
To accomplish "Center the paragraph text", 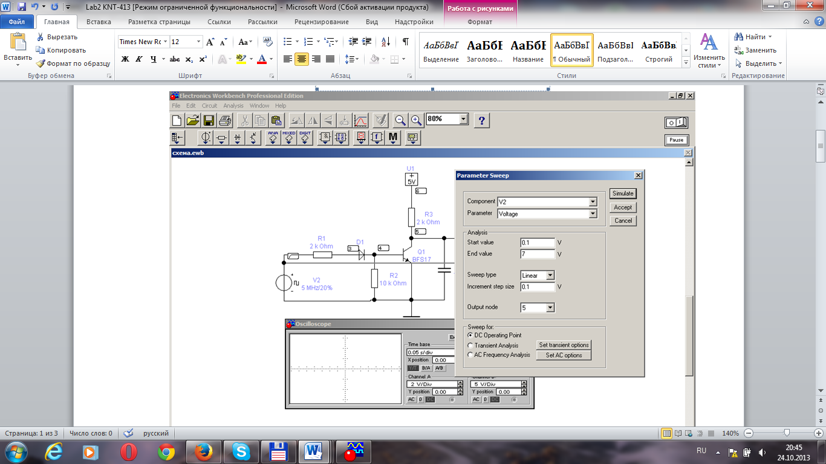I will click(x=302, y=59).
